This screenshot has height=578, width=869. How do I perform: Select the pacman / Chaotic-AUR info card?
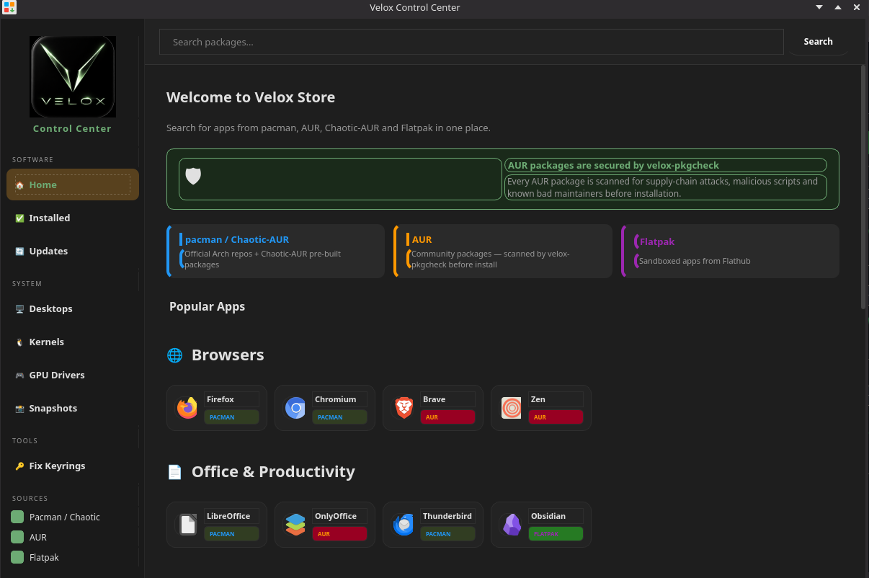(x=275, y=251)
